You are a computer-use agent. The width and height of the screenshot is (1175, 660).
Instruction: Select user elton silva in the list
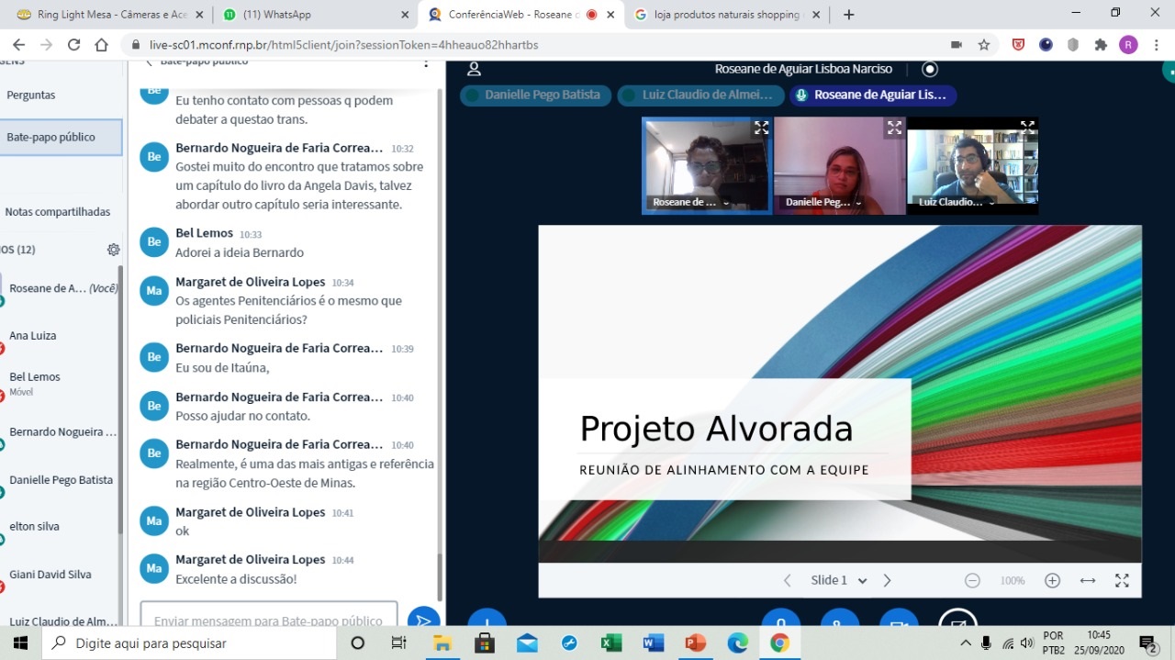click(59, 527)
